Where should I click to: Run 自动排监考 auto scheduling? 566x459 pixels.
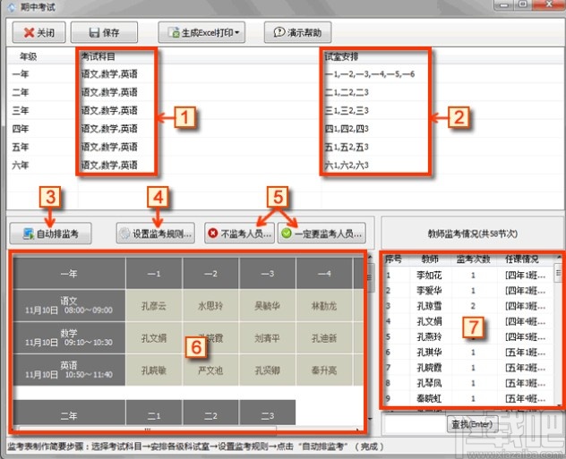pos(50,234)
